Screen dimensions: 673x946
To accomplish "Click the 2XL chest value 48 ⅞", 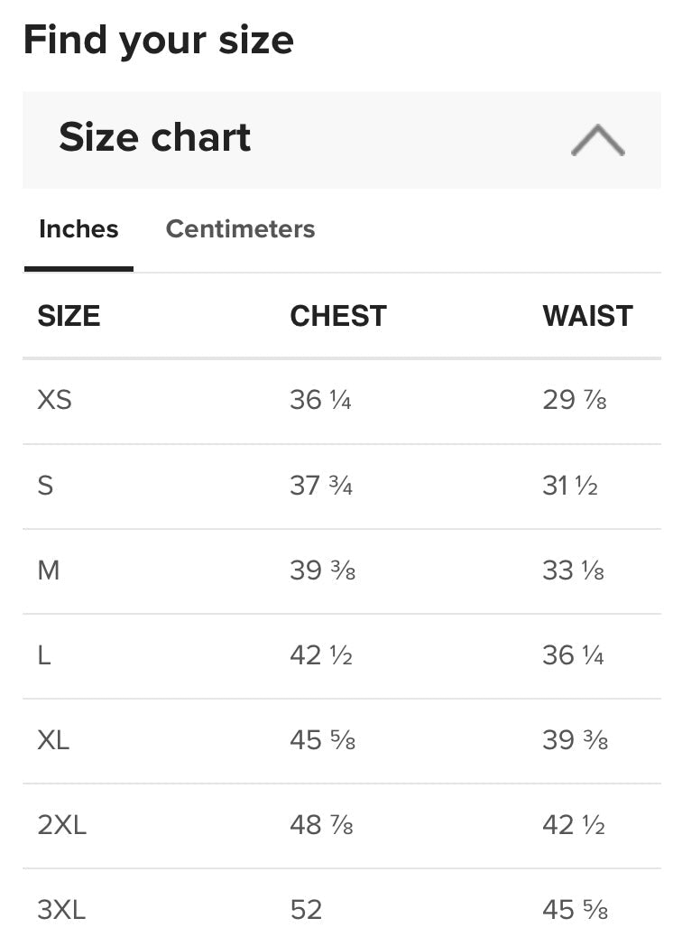I will (x=321, y=825).
